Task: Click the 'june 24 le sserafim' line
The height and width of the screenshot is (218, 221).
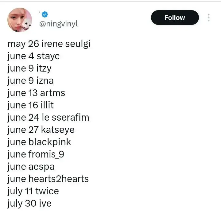Action: click(x=48, y=117)
